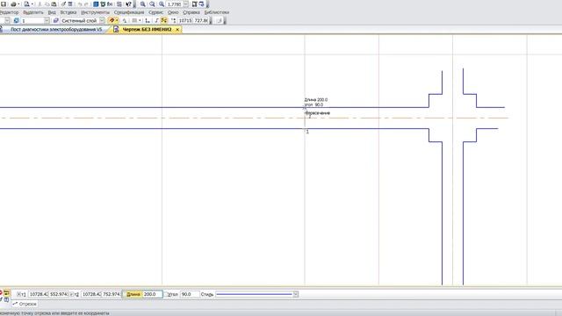
Task: Click the Copy Properties brush icon
Action: pyautogui.click(x=63, y=4)
